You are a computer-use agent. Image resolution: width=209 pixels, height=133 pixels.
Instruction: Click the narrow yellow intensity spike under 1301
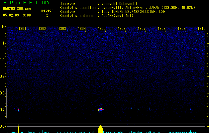(x=19, y=129)
